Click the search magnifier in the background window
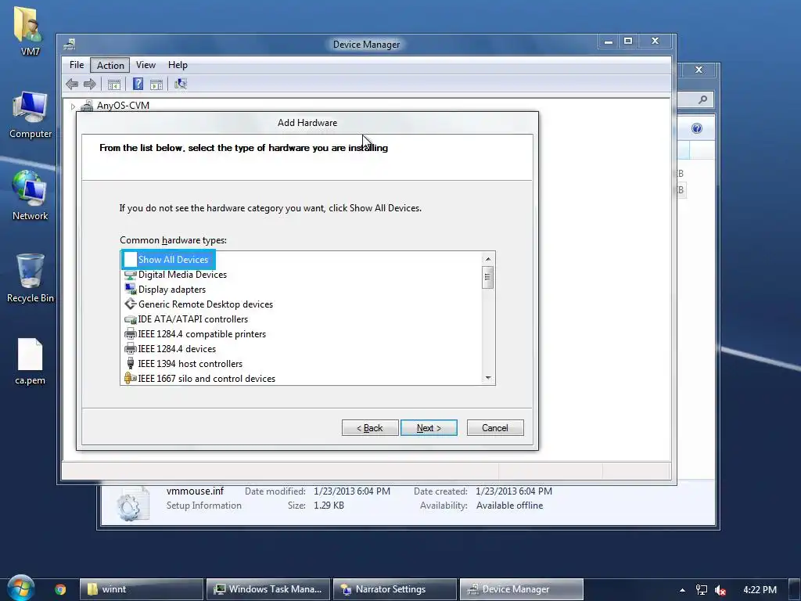Viewport: 801px width, 601px height. coord(703,99)
